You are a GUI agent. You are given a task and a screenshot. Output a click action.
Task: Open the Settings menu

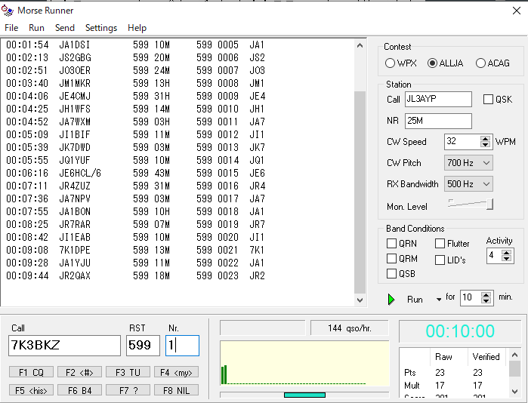101,28
